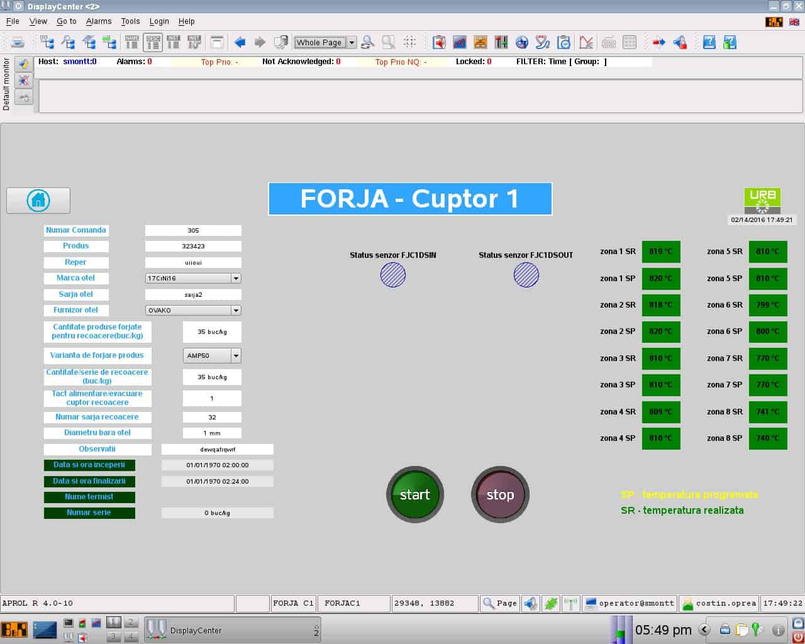Open the Tools menu

point(130,21)
